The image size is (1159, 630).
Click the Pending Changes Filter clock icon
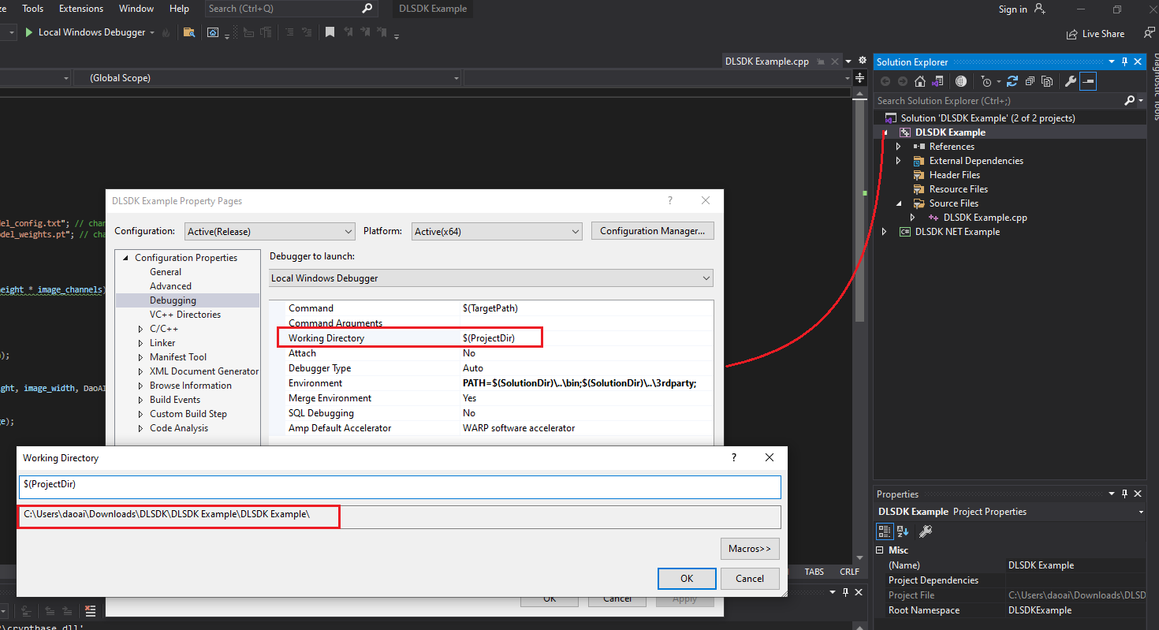click(x=986, y=81)
